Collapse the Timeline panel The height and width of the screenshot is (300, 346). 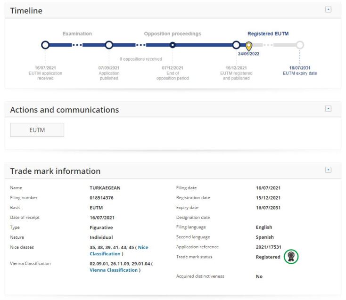coord(328,9)
